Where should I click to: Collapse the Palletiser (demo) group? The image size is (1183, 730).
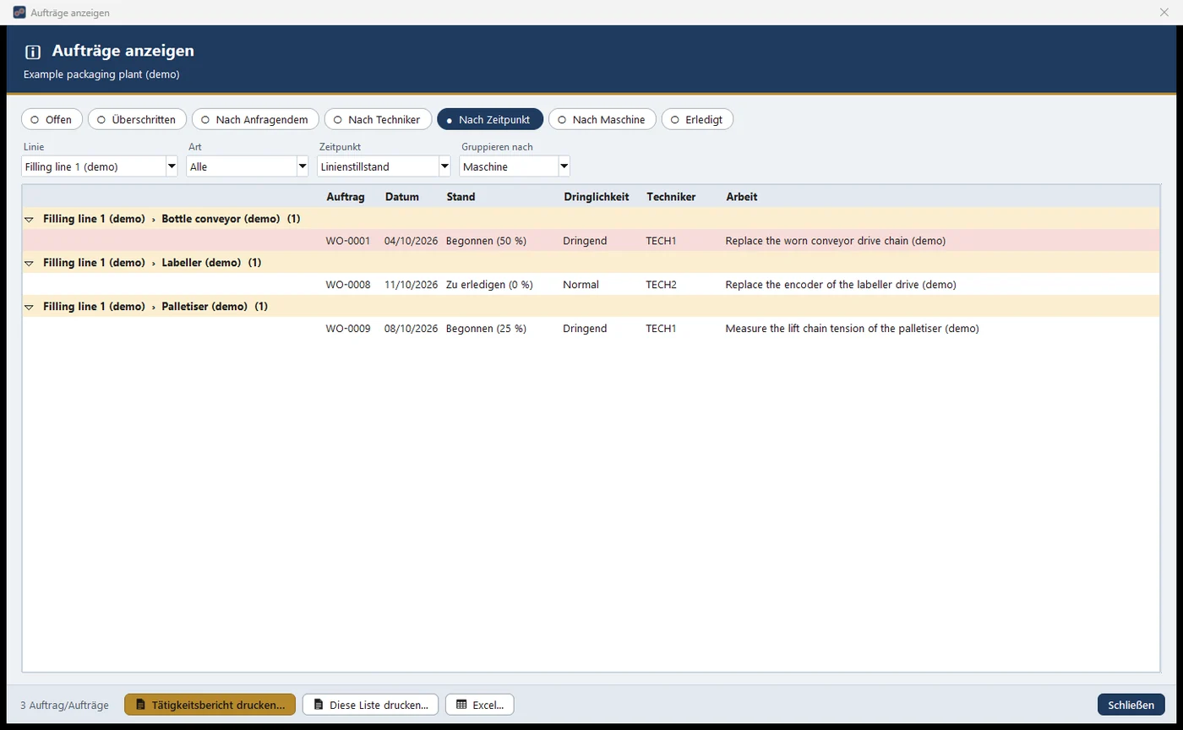(29, 307)
